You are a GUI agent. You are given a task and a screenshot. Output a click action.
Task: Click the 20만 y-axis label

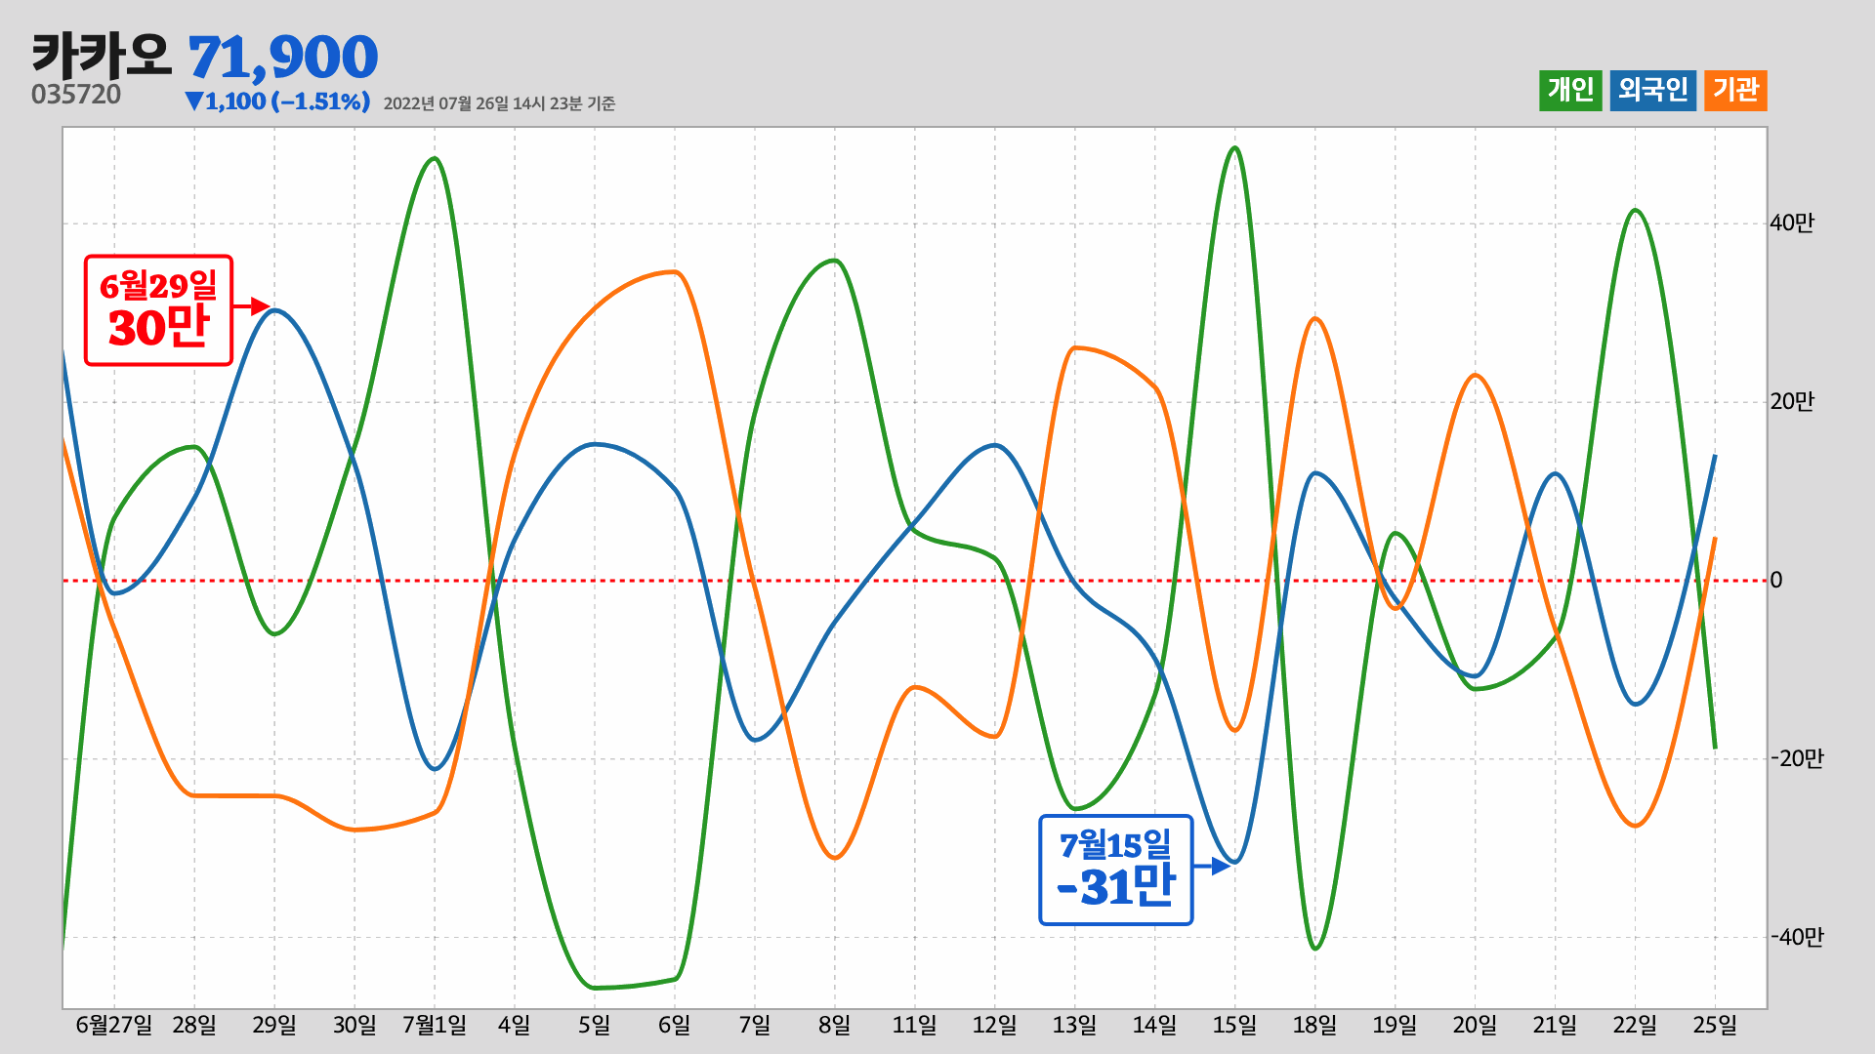[1792, 402]
